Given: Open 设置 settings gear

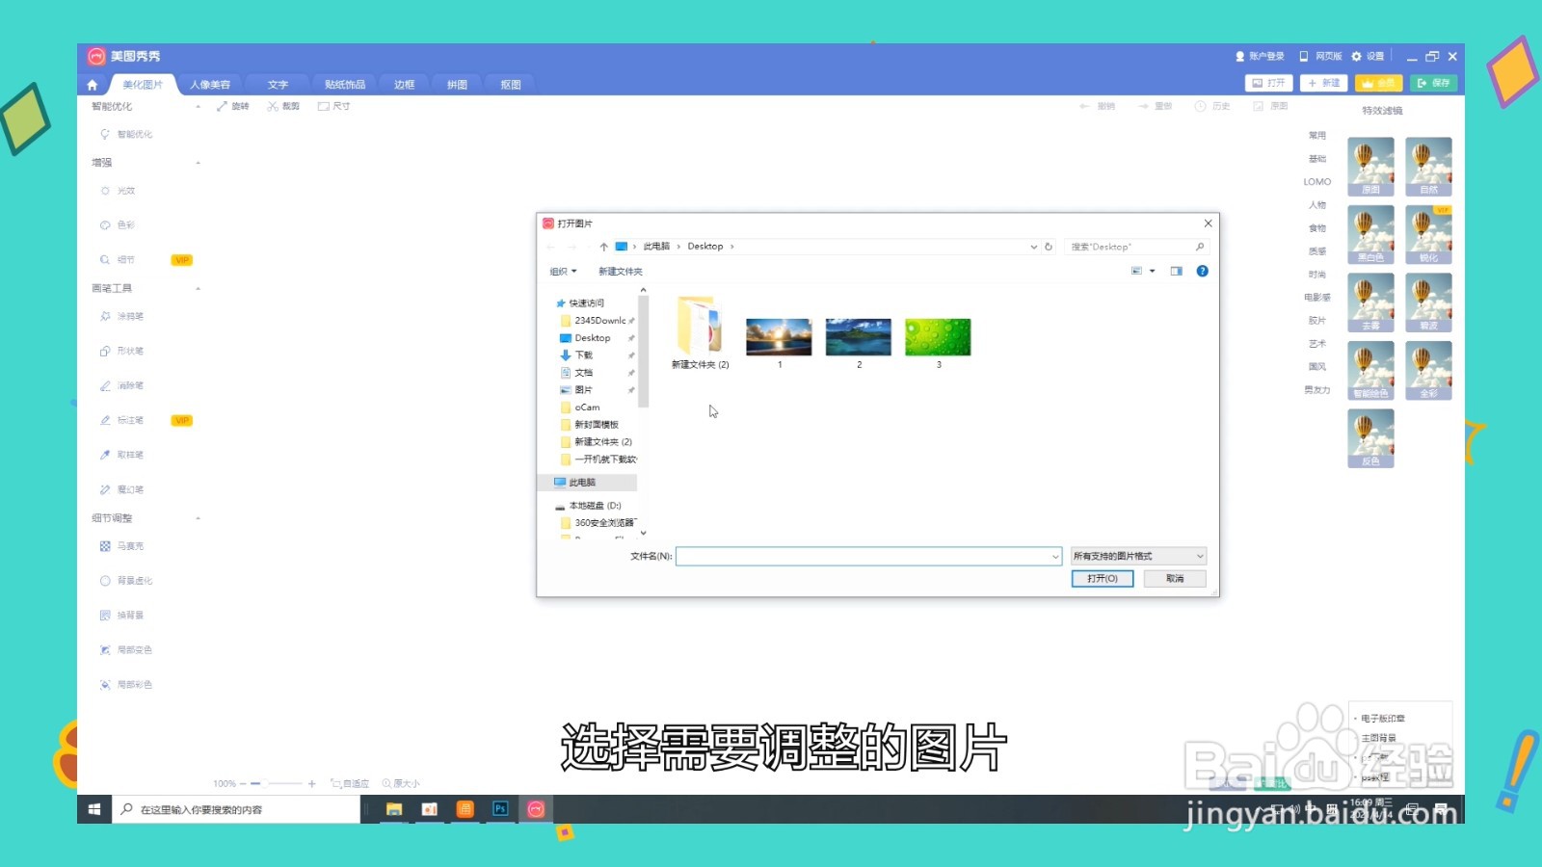Looking at the screenshot, I should (x=1368, y=57).
